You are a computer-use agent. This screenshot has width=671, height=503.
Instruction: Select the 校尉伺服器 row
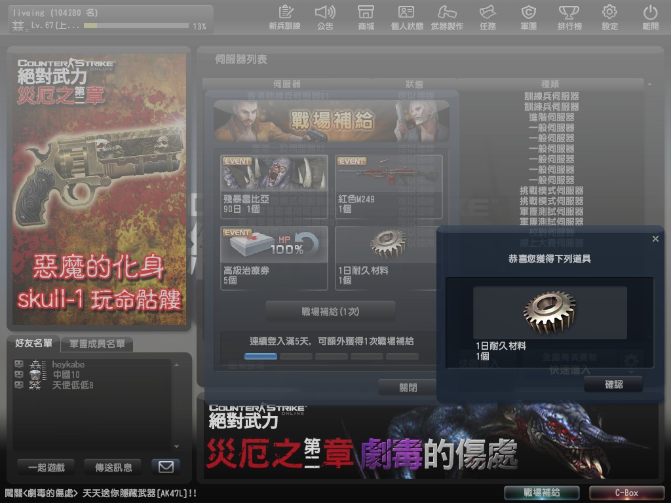[x=551, y=233]
